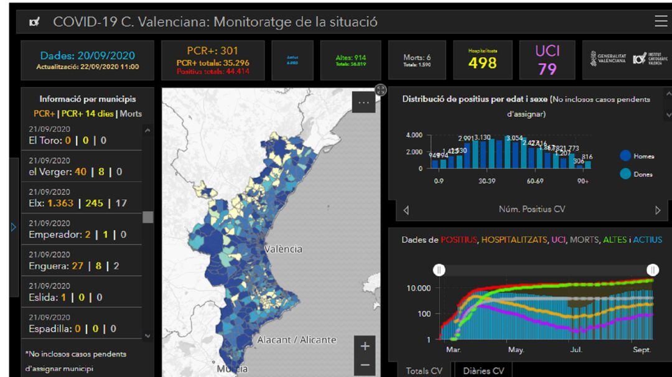Screen dimensions: 672x377
Task: Select the PCR+ 14 dies filter
Action: click(x=87, y=113)
